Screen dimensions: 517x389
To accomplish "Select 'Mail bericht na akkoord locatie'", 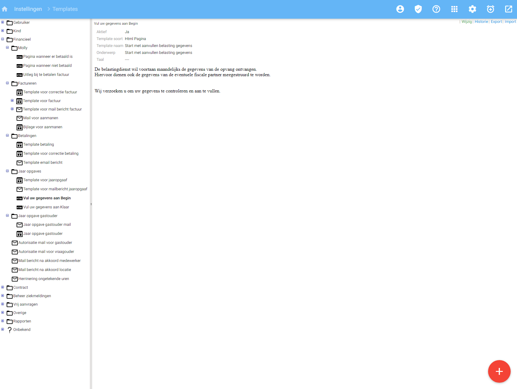I will click(x=45, y=270).
